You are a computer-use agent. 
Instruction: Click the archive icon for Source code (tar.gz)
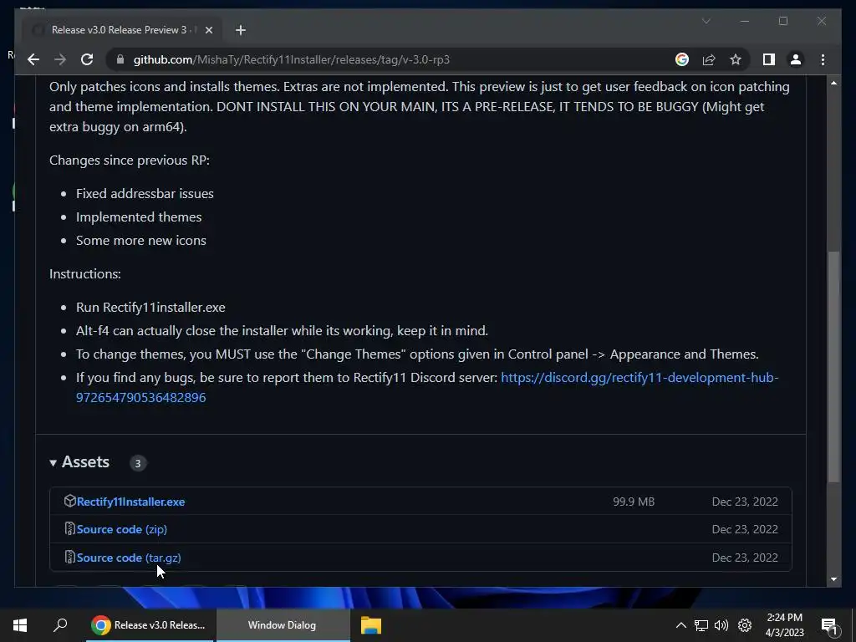coord(70,558)
